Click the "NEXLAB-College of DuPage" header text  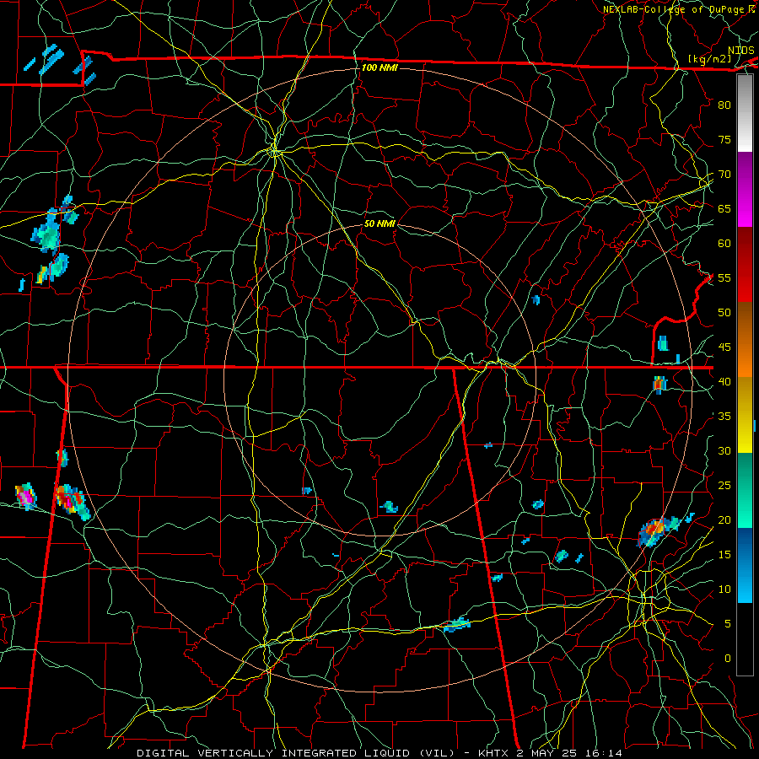[674, 9]
